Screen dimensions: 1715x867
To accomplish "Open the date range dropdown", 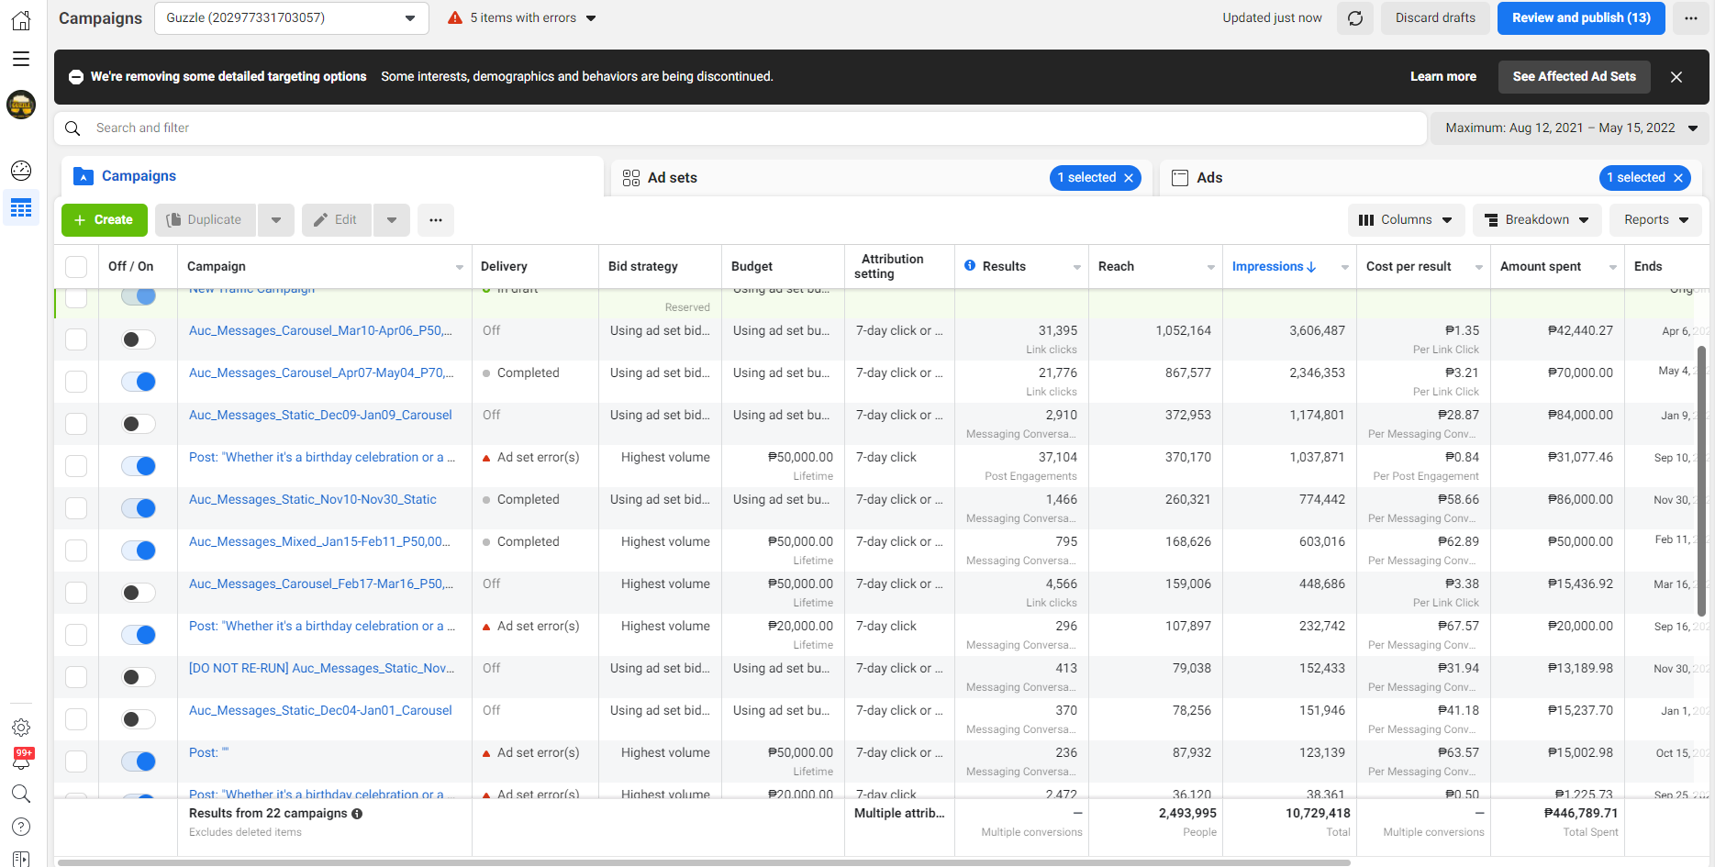I will [1570, 128].
